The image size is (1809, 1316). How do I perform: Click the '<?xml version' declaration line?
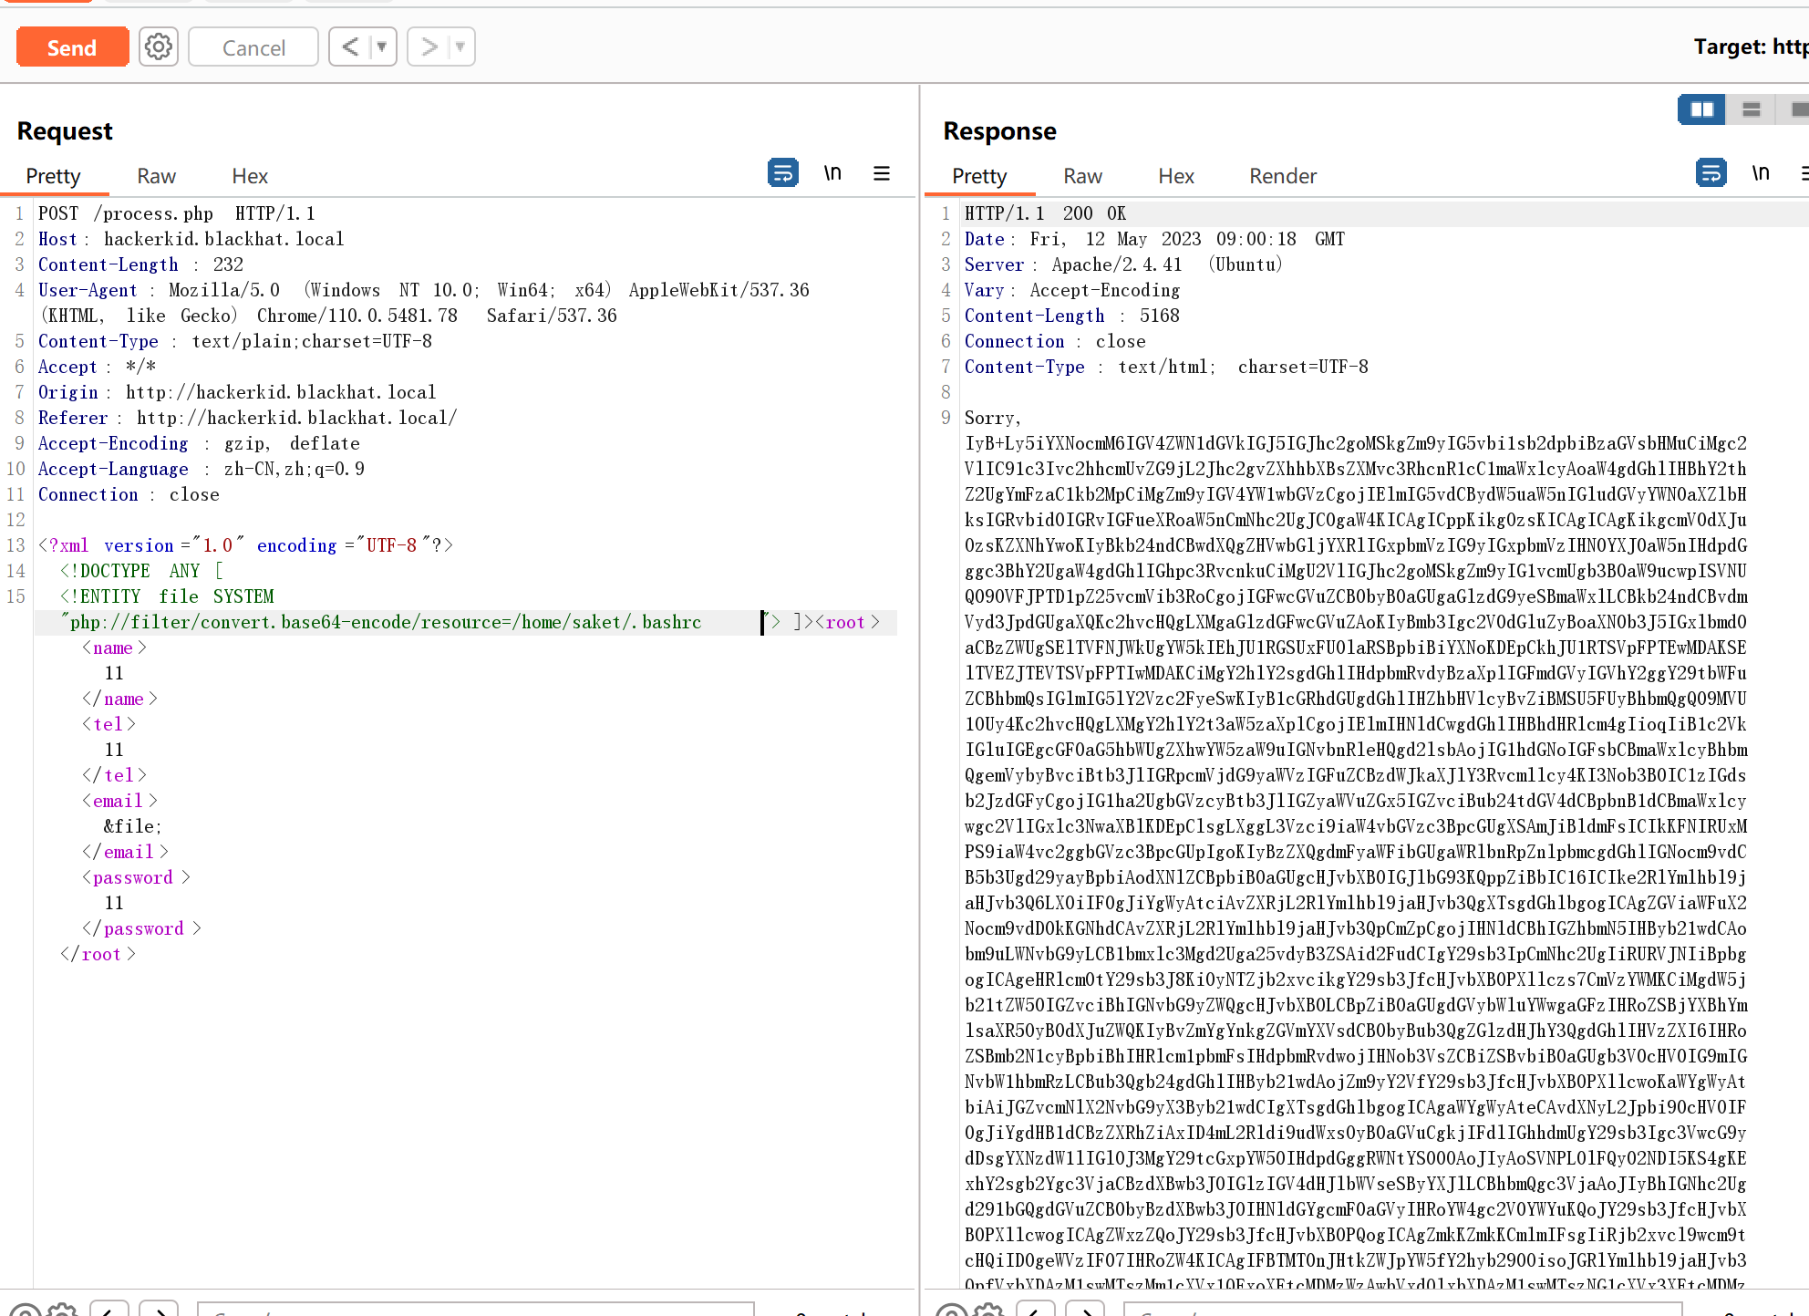[246, 545]
